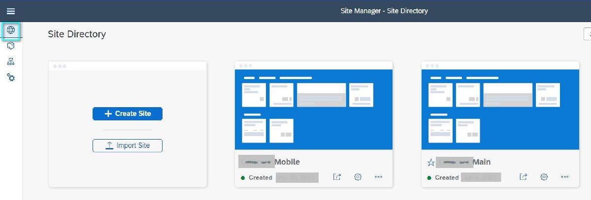Select the Site Directory globe icon
This screenshot has width=591, height=200.
[x=11, y=30]
